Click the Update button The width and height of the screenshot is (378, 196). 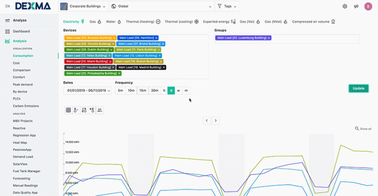coord(358,88)
